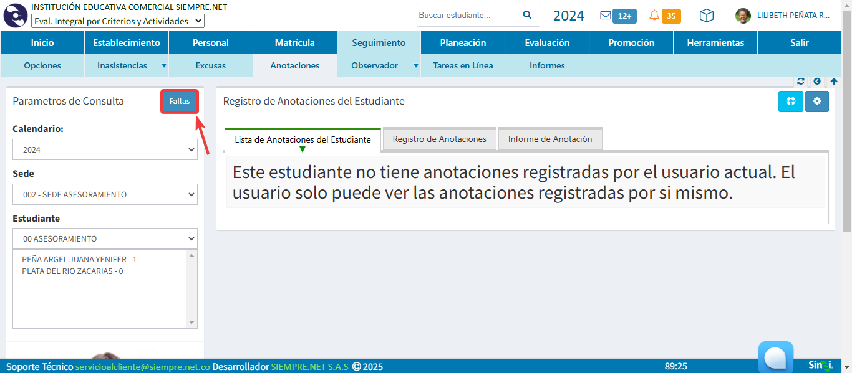Open the Seguimiento menu
852x373 pixels.
pyautogui.click(x=379, y=43)
